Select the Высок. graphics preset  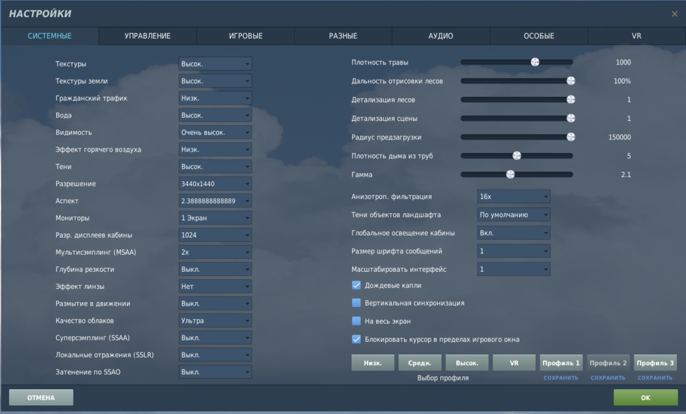point(466,363)
